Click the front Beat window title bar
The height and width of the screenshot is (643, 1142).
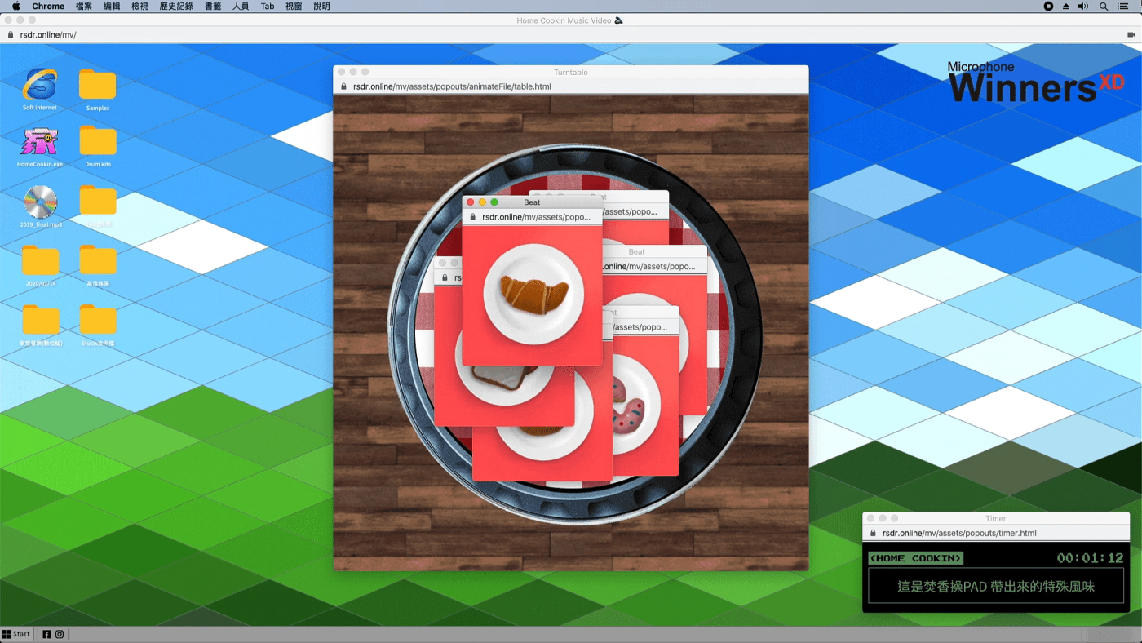pos(532,202)
